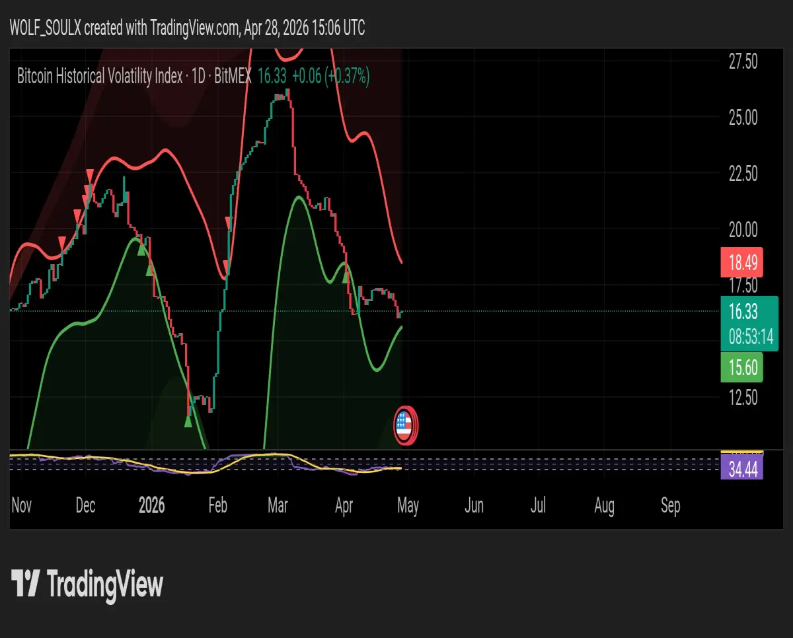793x638 pixels.
Task: Click the 25.00 price axis label
Action: 743,118
